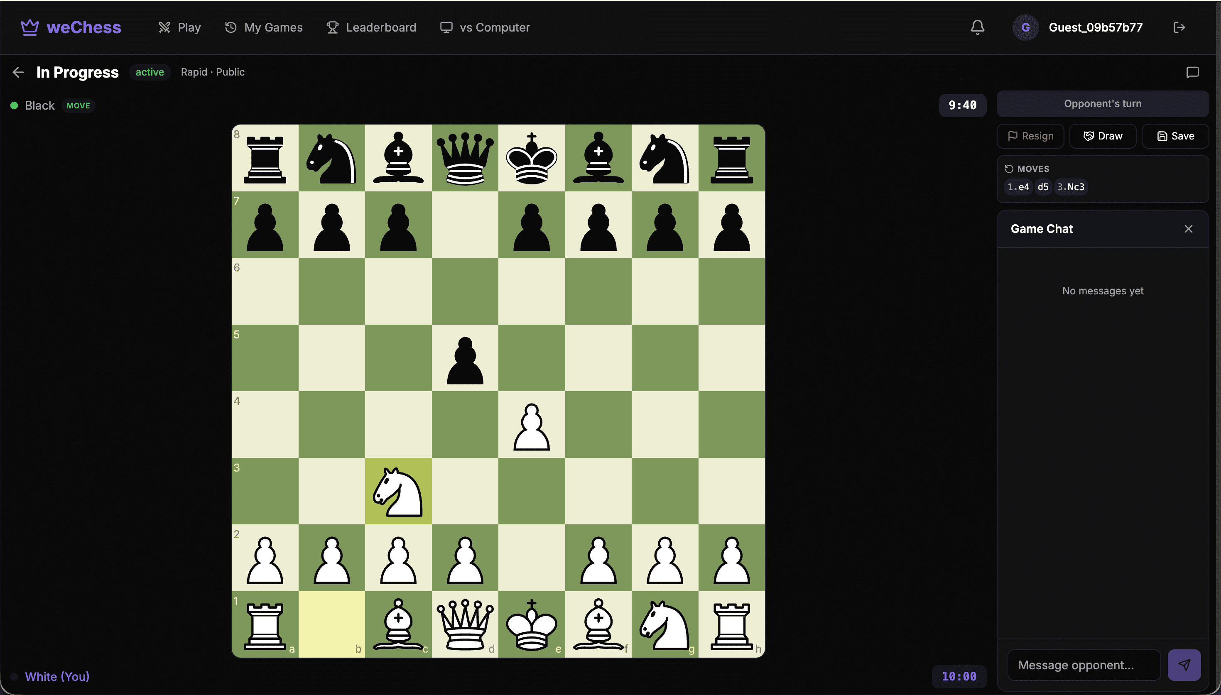Close the Game Chat panel
The width and height of the screenshot is (1221, 695).
tap(1188, 229)
